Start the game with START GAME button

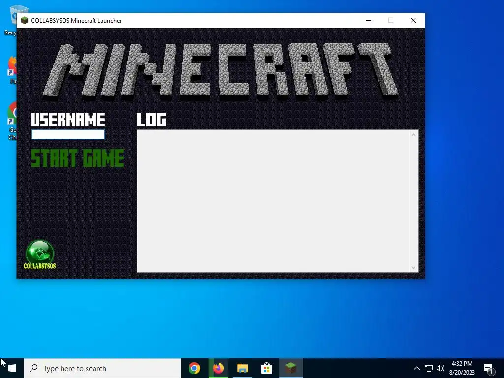tap(77, 158)
